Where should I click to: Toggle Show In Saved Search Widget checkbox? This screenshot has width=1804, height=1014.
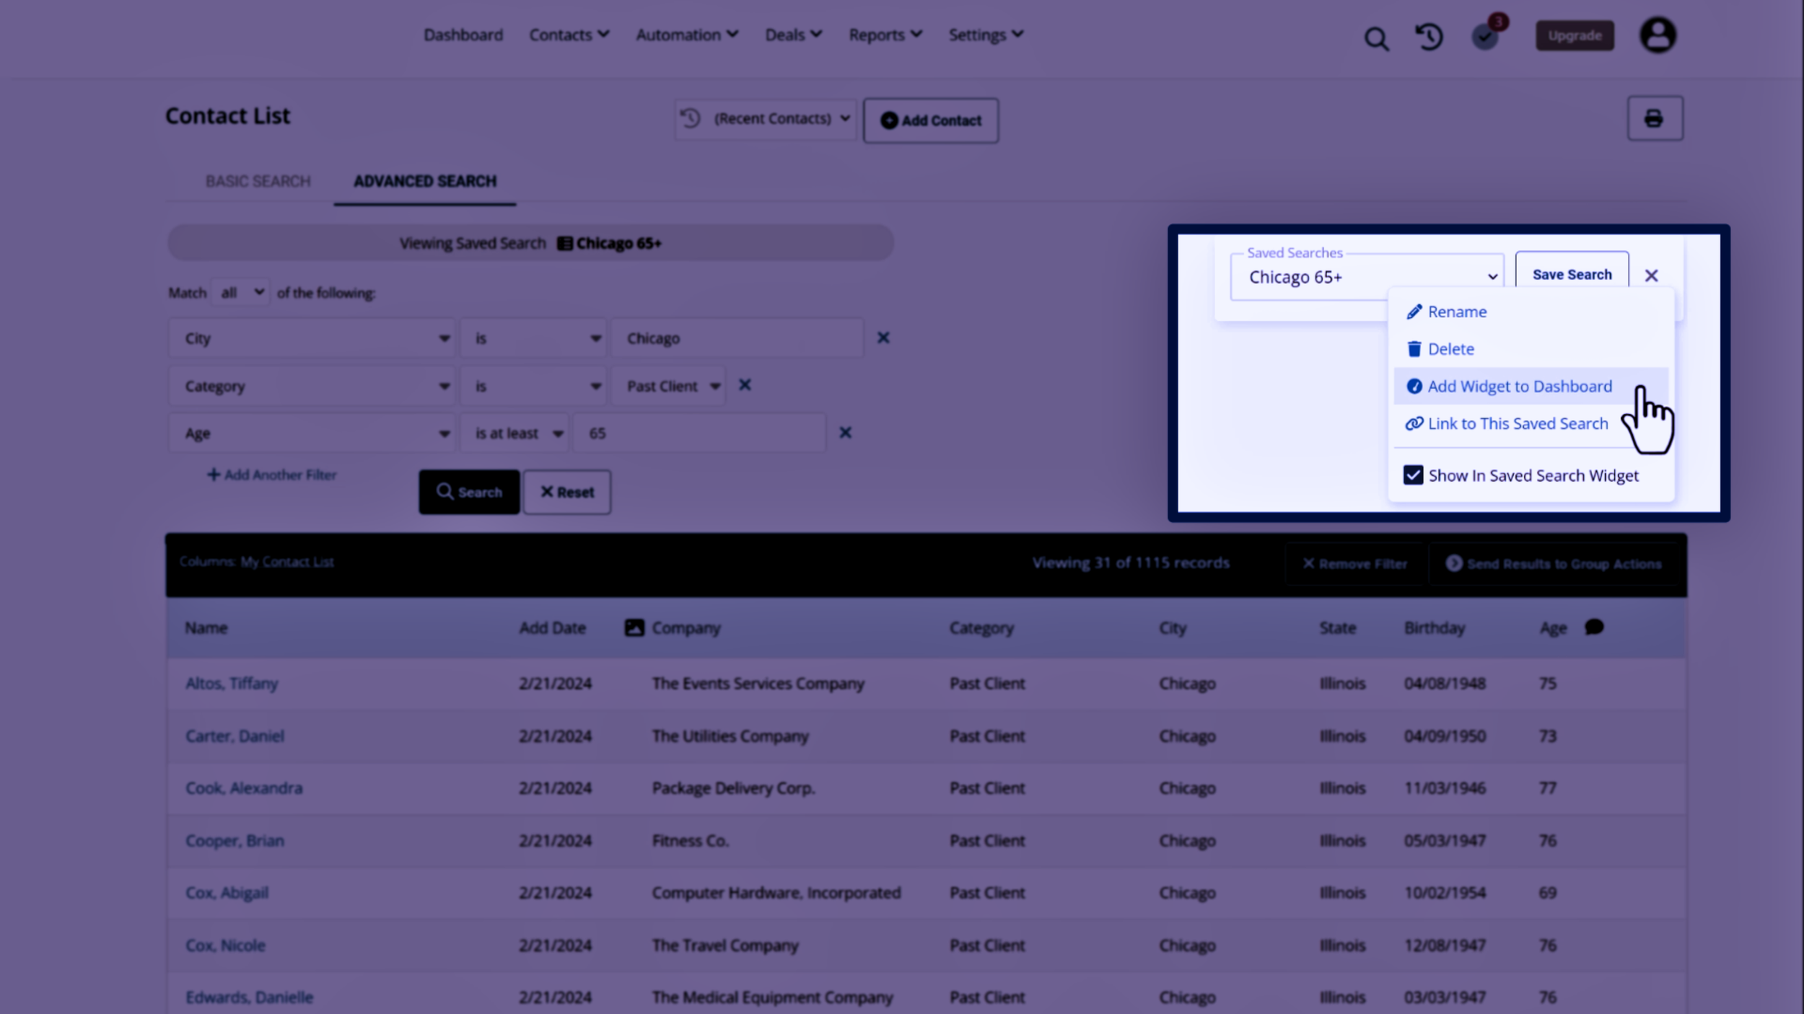(x=1413, y=475)
